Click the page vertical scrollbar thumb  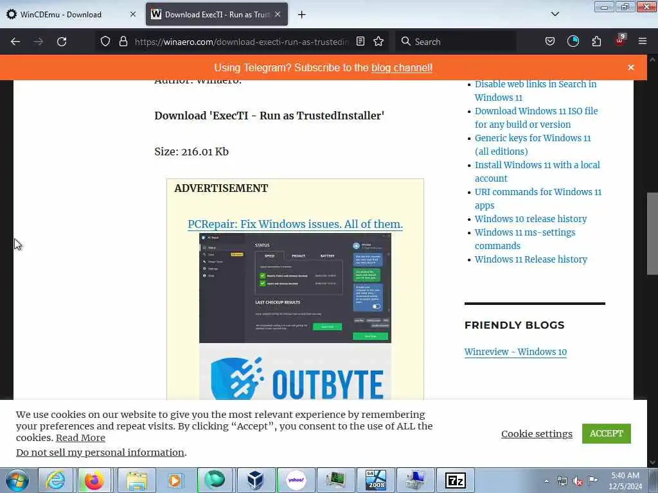(652, 234)
